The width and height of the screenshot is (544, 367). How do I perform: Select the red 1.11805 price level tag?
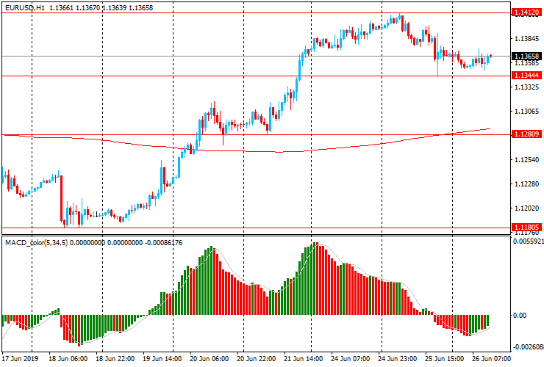526,228
